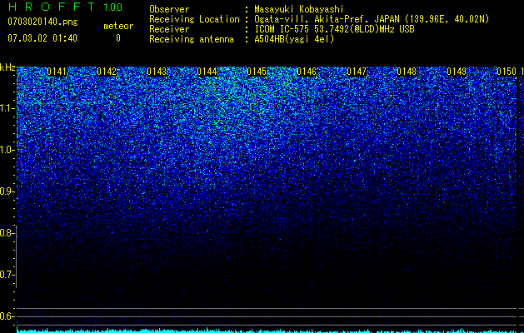The image size is (524, 333).
Task: Click the 0148 time marker
Action: (407, 72)
